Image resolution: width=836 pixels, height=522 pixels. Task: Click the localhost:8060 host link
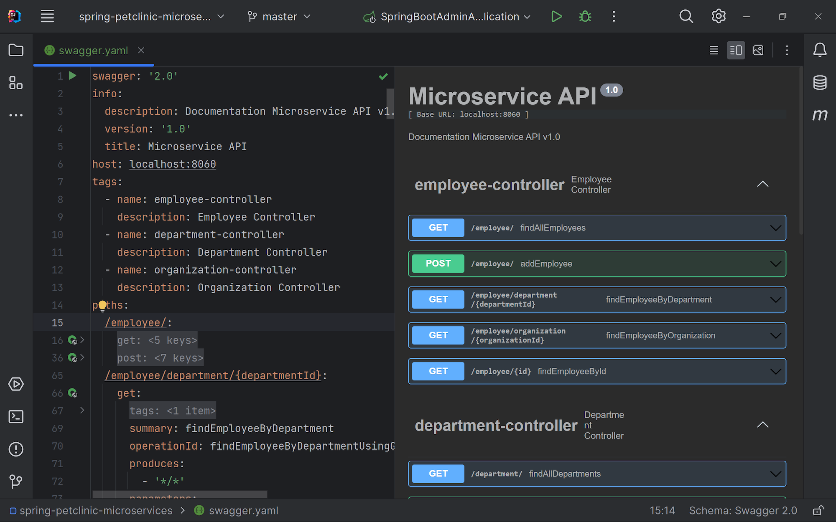[x=172, y=164]
